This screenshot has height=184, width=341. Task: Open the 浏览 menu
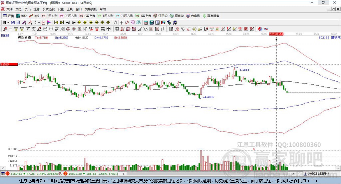pyautogui.click(x=19, y=9)
